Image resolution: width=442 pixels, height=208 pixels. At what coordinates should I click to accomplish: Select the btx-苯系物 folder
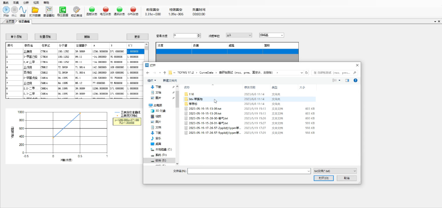tap(196, 99)
